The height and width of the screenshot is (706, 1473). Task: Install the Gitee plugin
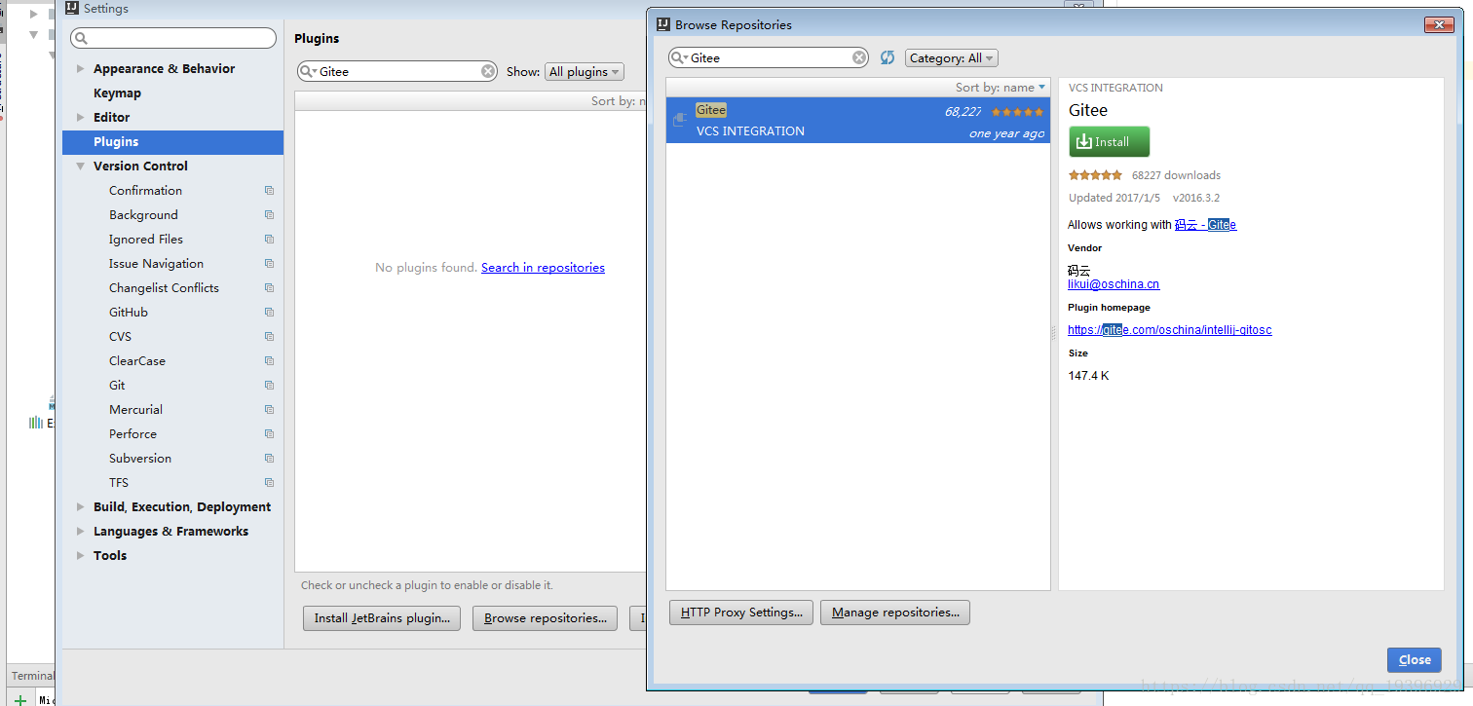pyautogui.click(x=1109, y=141)
